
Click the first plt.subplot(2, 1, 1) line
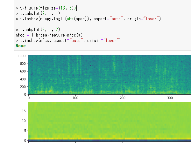point(38,13)
